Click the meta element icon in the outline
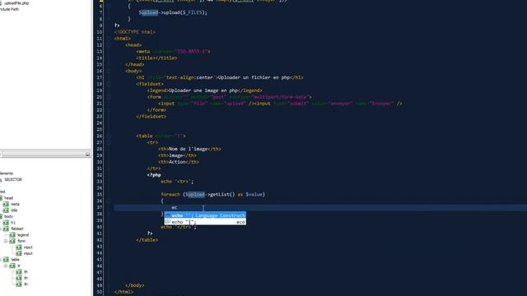 [6, 204]
